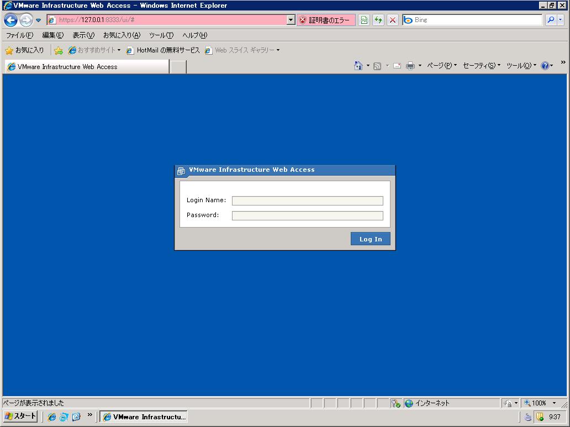
Task: Open the ページ(P) command dropdown
Action: pos(442,66)
